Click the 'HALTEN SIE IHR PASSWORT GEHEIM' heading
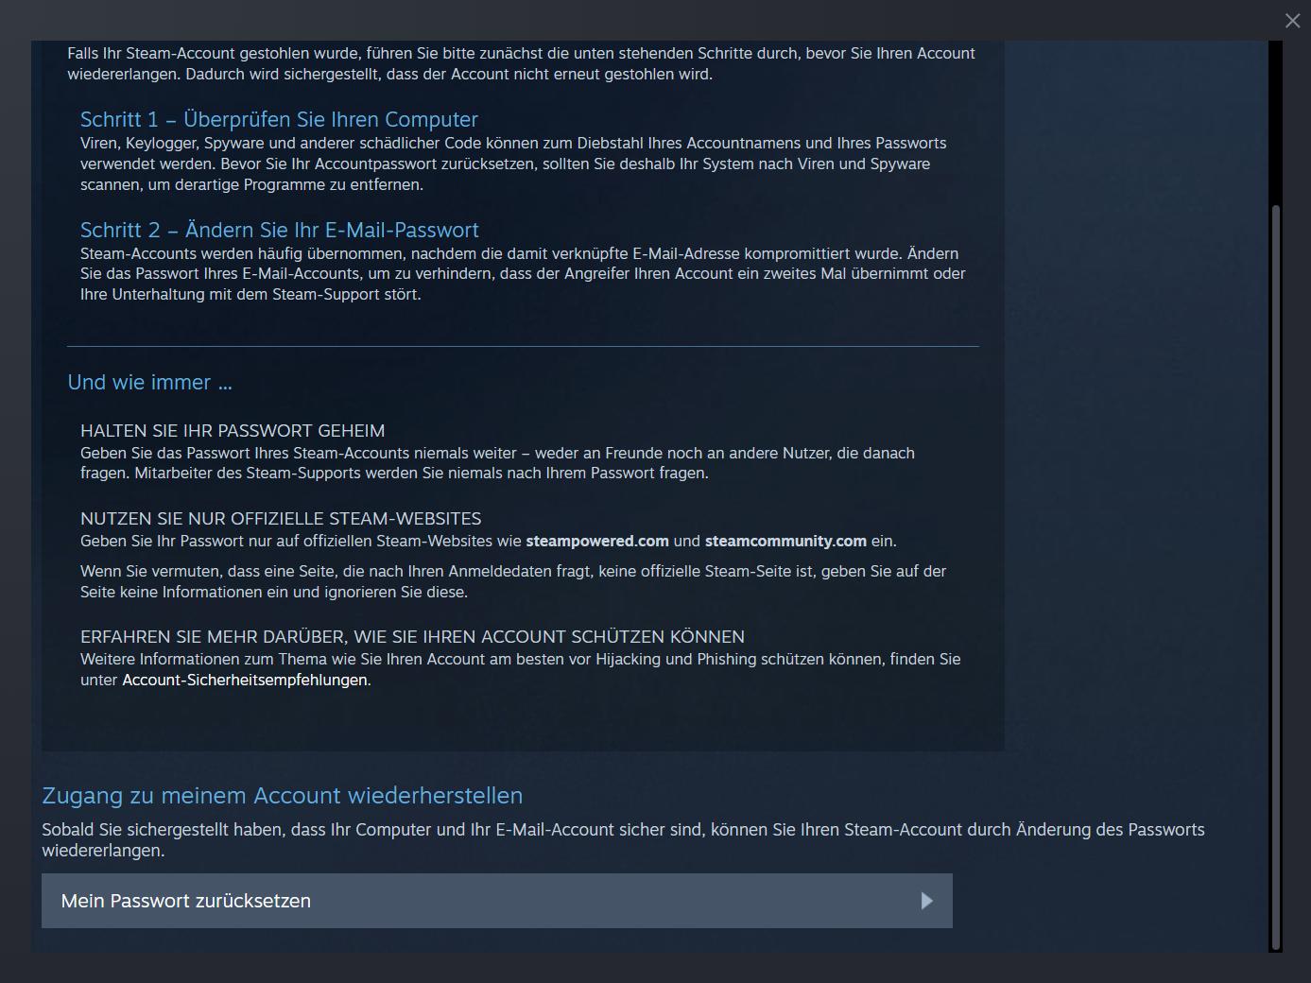The width and height of the screenshot is (1311, 983). coord(233,430)
